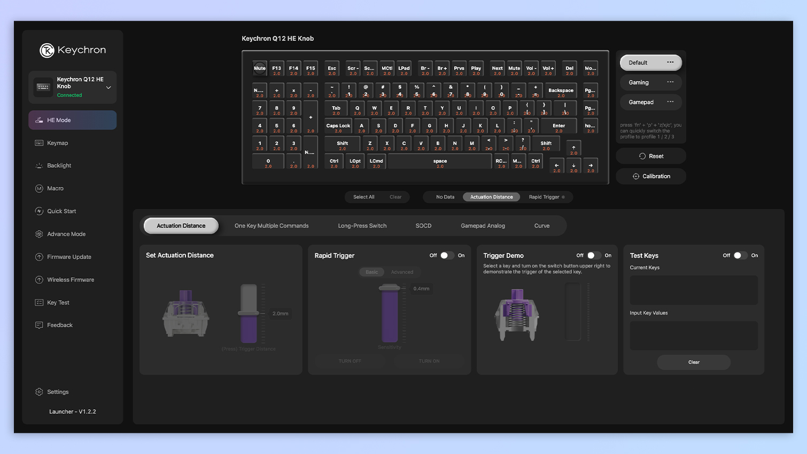Open the Gamepad Analog tab

pos(483,225)
